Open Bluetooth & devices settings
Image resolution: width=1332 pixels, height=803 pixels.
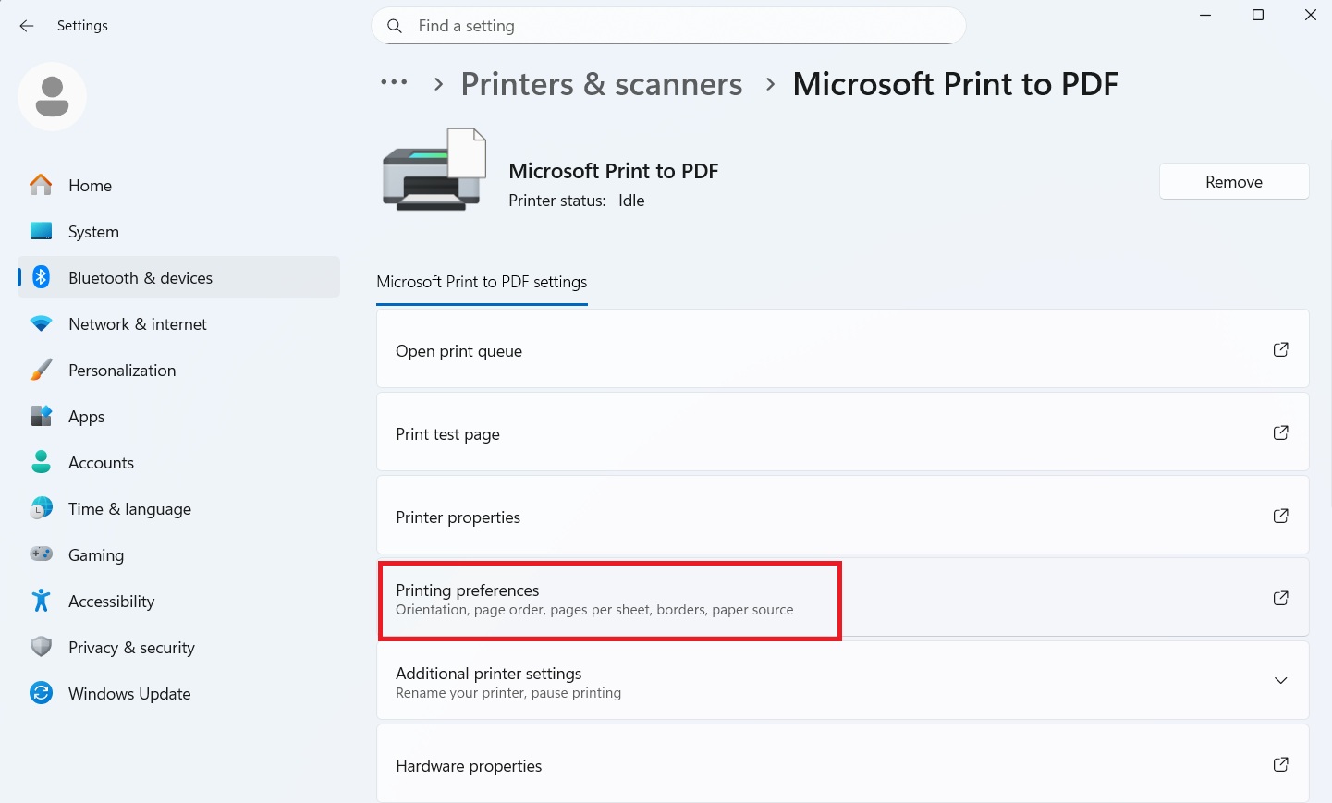(139, 277)
